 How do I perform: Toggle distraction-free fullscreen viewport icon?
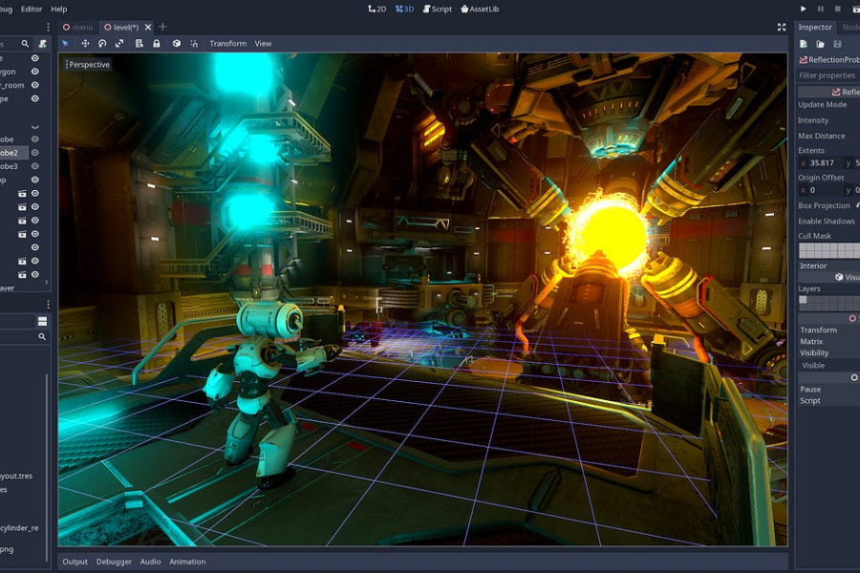[x=782, y=27]
